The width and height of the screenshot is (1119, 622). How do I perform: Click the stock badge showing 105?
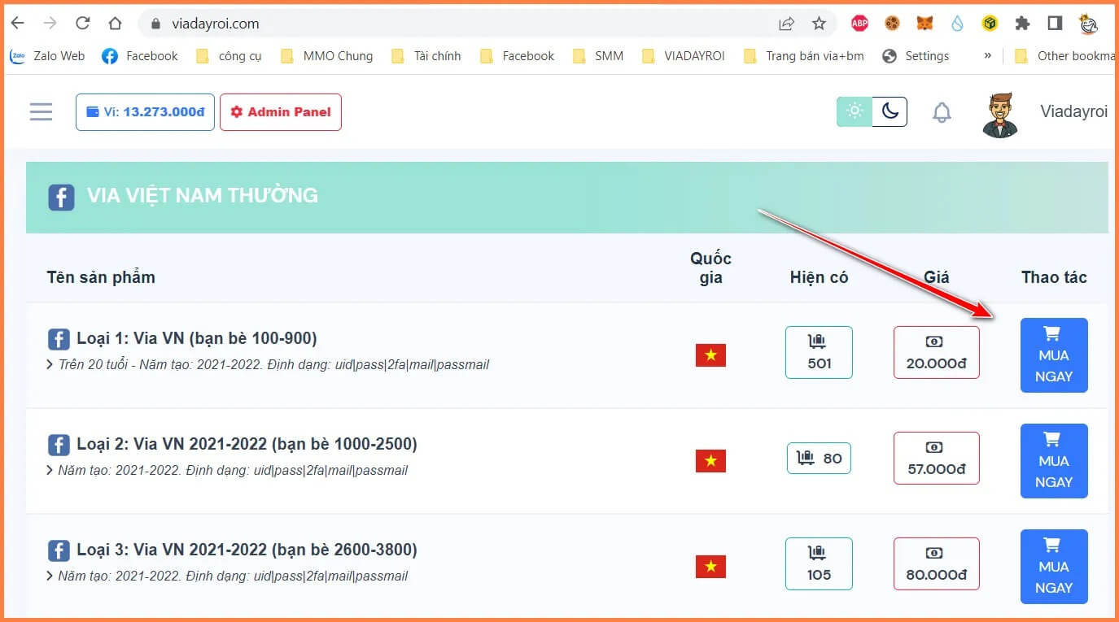[x=819, y=563]
